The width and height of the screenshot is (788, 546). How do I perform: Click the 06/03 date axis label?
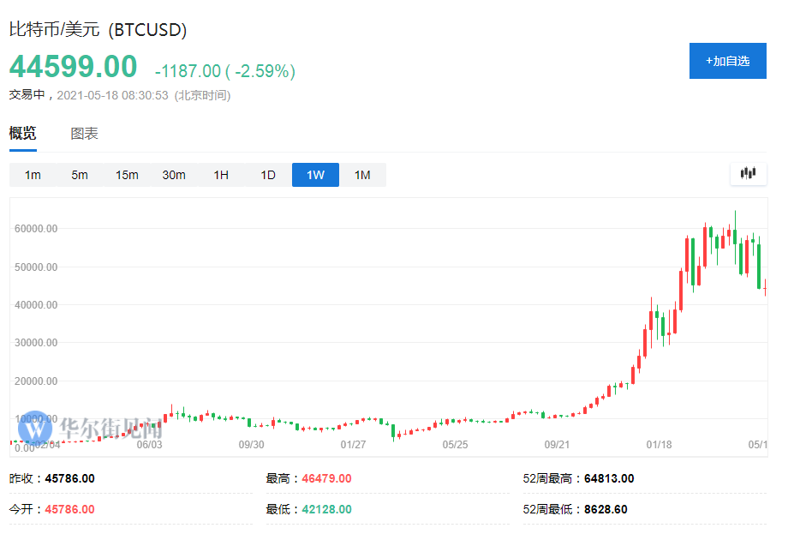click(149, 445)
